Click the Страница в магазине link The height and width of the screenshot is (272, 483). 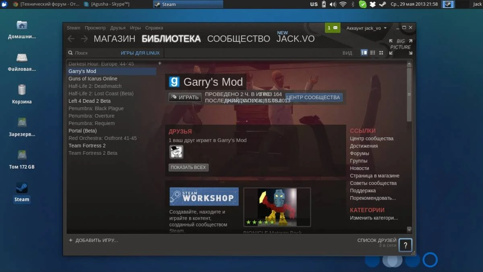point(375,176)
